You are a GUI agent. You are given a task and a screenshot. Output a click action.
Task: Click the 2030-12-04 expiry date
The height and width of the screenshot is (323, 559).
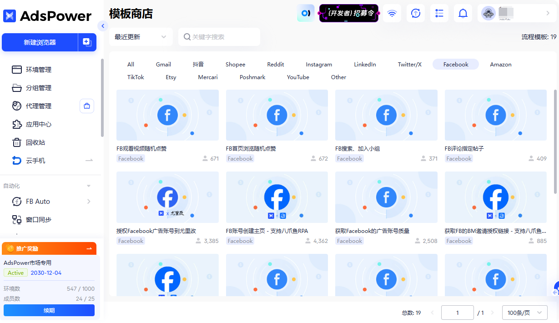[46, 273]
